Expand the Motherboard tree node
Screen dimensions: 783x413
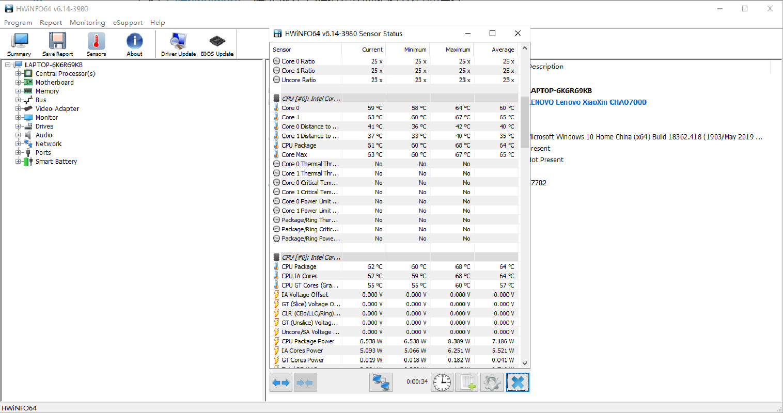[18, 83]
